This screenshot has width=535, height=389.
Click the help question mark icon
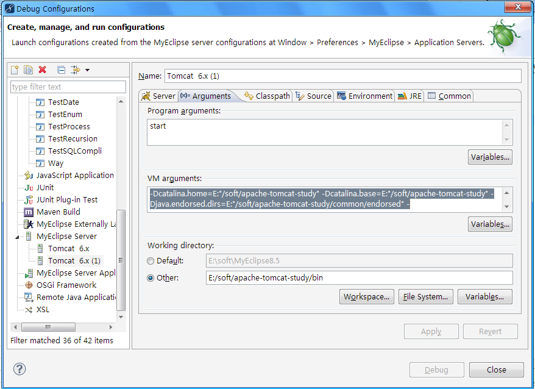[19, 369]
